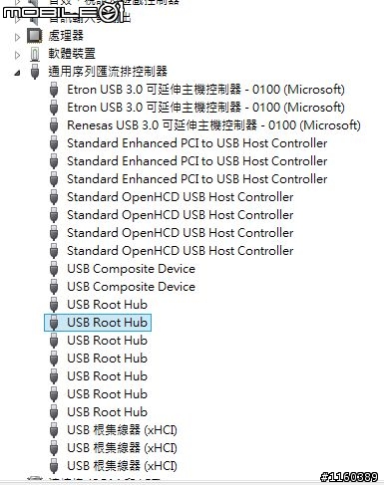Expand the 處理器 category

[17, 37]
